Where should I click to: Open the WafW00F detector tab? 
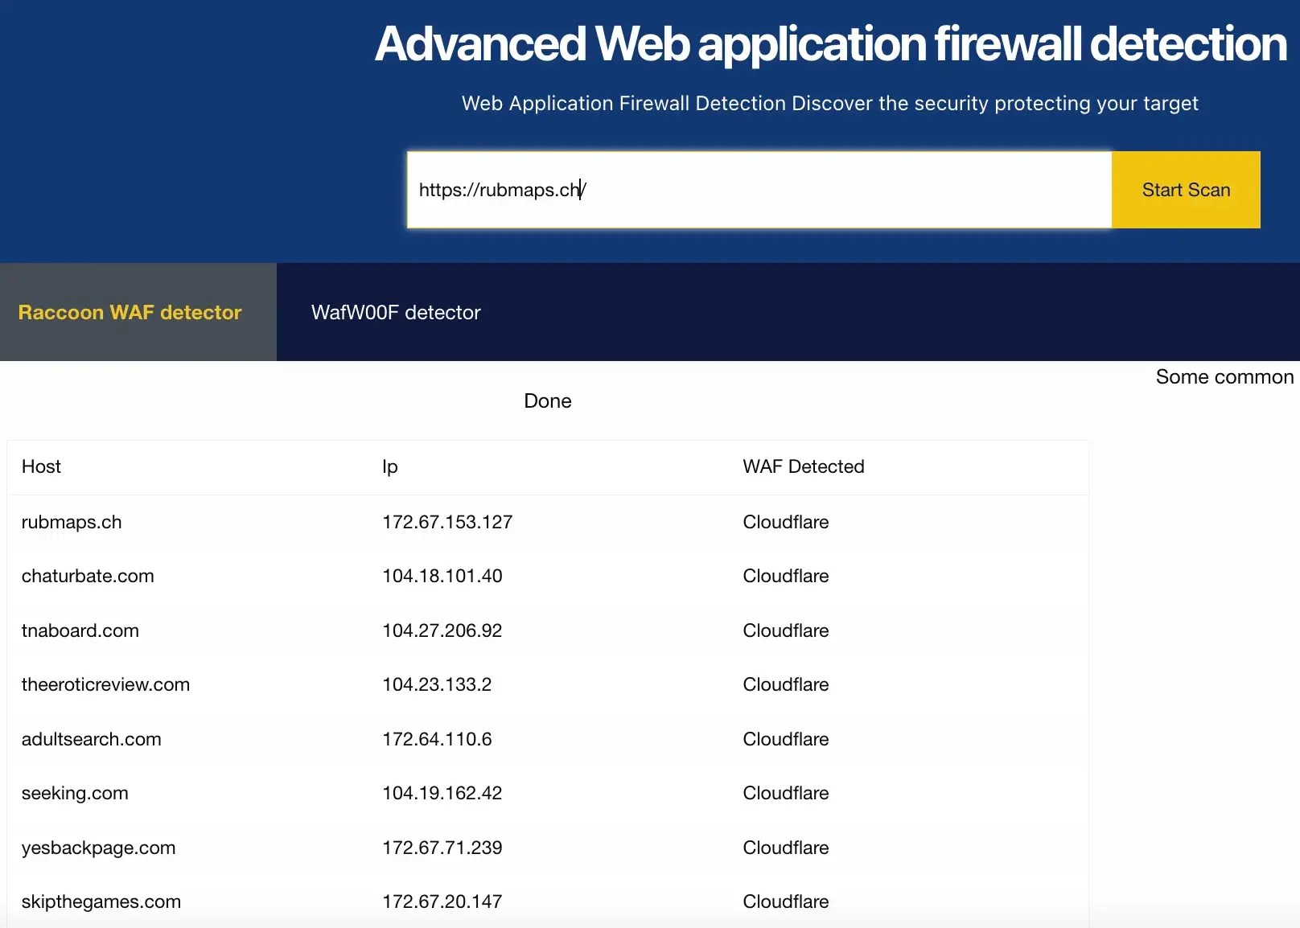click(x=396, y=312)
